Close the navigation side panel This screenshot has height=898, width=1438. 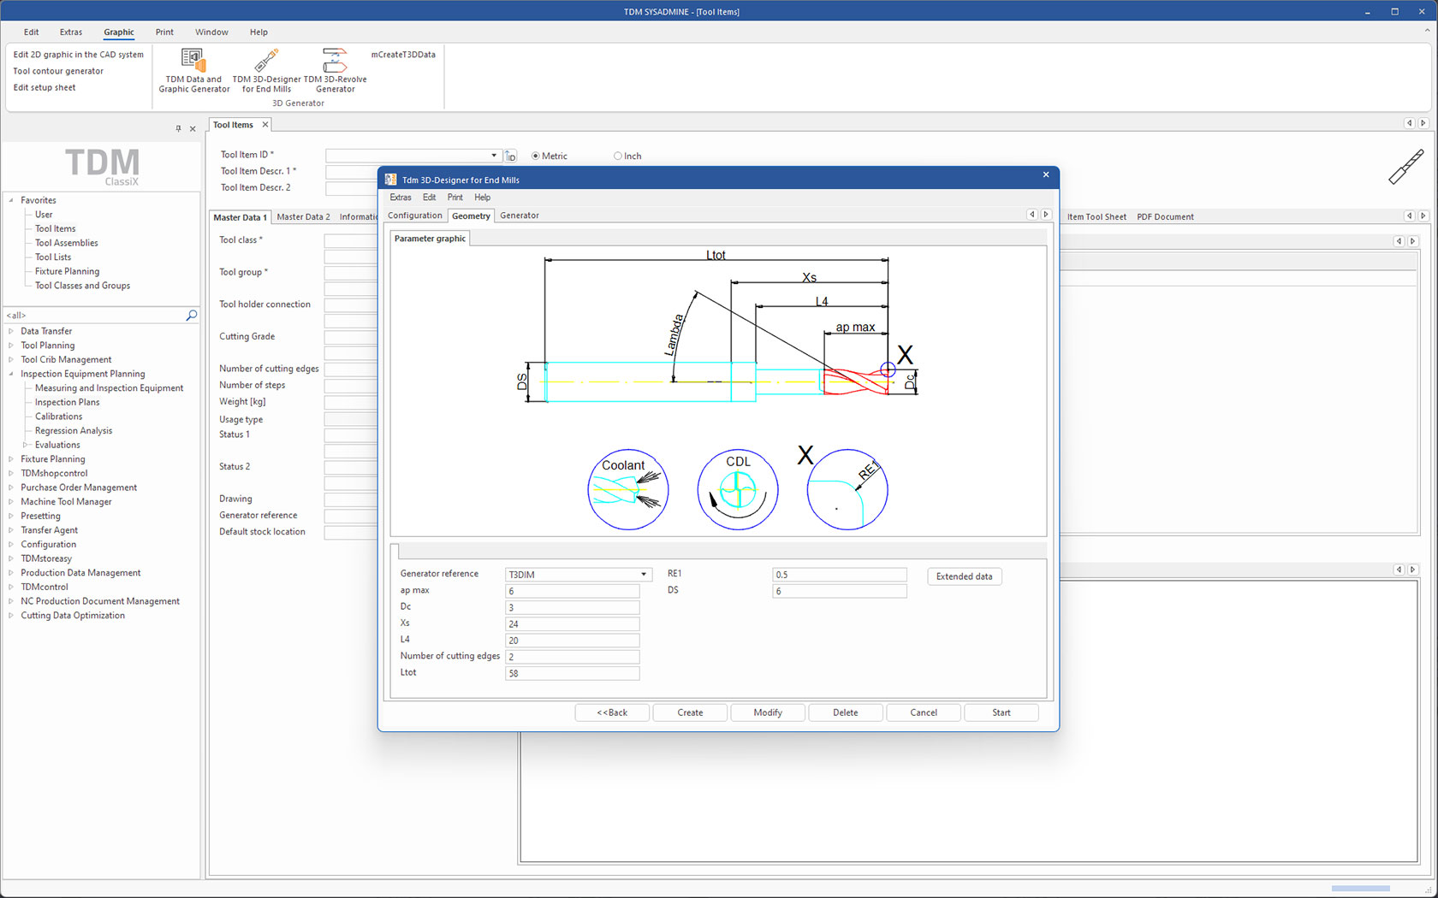tap(193, 128)
